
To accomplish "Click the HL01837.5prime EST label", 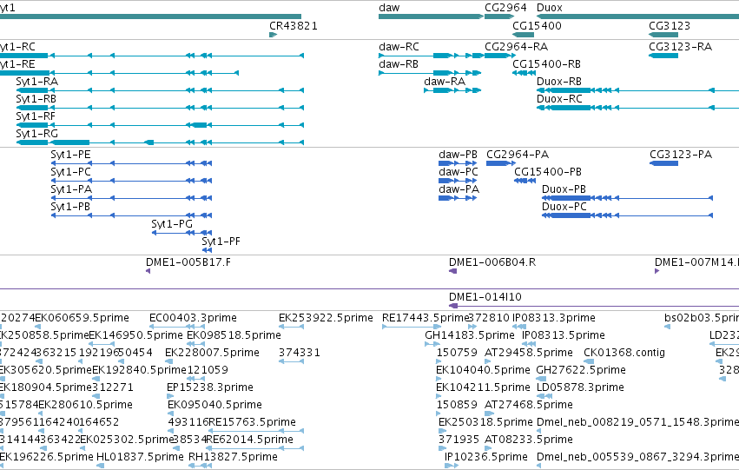I will tap(140, 457).
